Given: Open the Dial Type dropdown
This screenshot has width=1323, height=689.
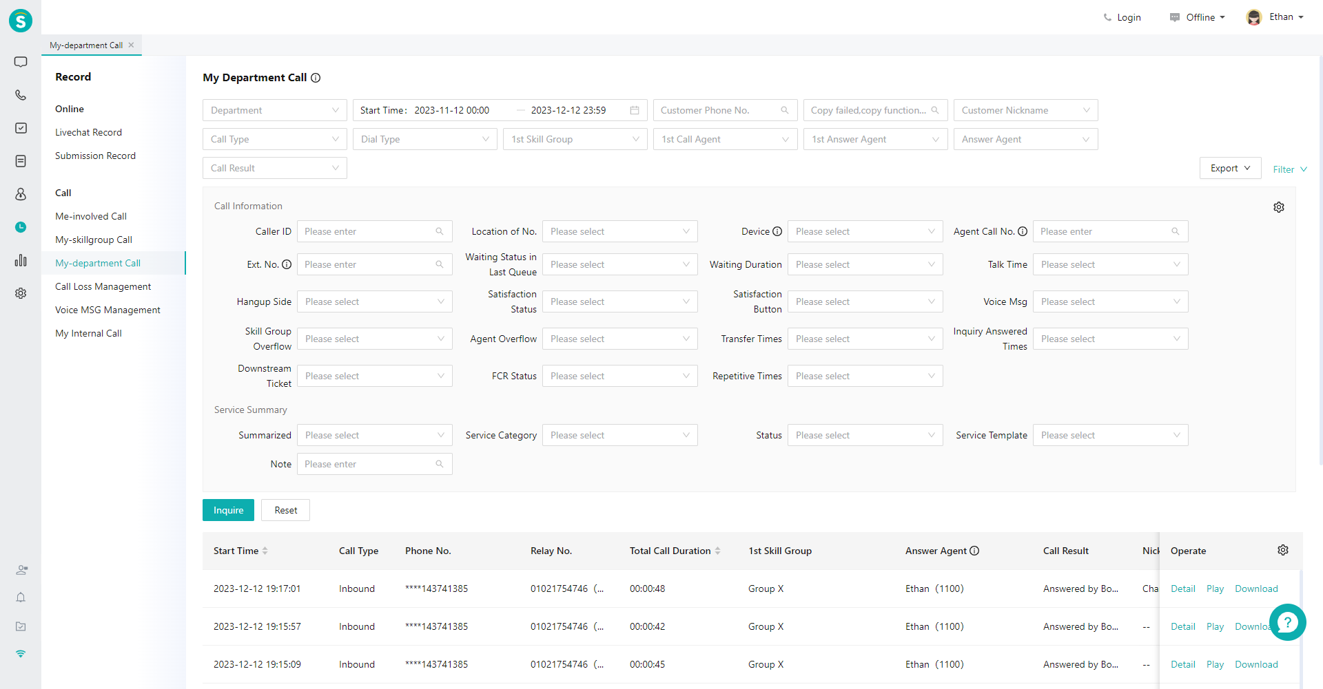Looking at the screenshot, I should 425,139.
